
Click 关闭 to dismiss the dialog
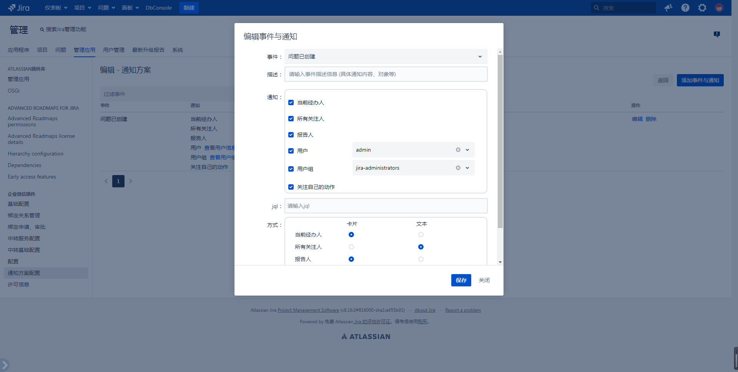click(x=484, y=280)
